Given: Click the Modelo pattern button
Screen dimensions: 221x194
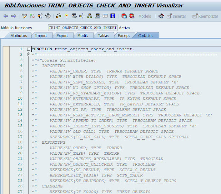Looking at the screenshot, I should tap(145, 16).
